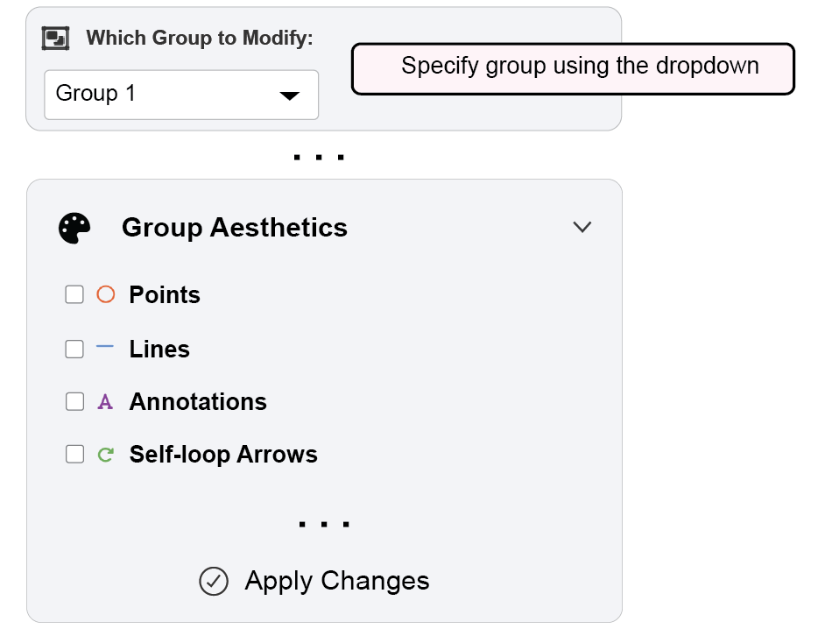Check the Annotations checkbox
The image size is (818, 643).
click(74, 402)
